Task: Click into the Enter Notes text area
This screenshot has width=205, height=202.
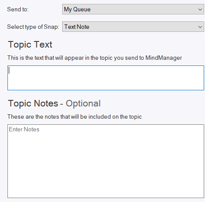Action: (x=106, y=161)
